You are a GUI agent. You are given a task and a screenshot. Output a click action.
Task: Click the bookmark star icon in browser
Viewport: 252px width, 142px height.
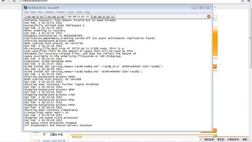tap(243, 1)
